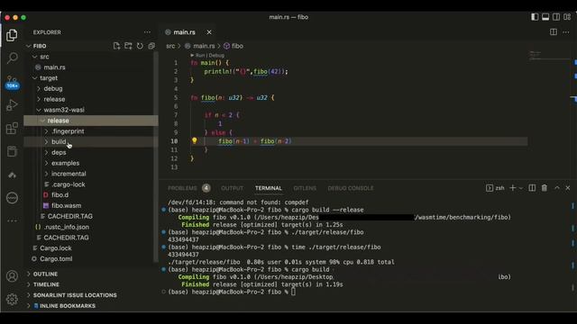
Task: Open Source Control view with 10K+ badge
Action: click(x=12, y=82)
